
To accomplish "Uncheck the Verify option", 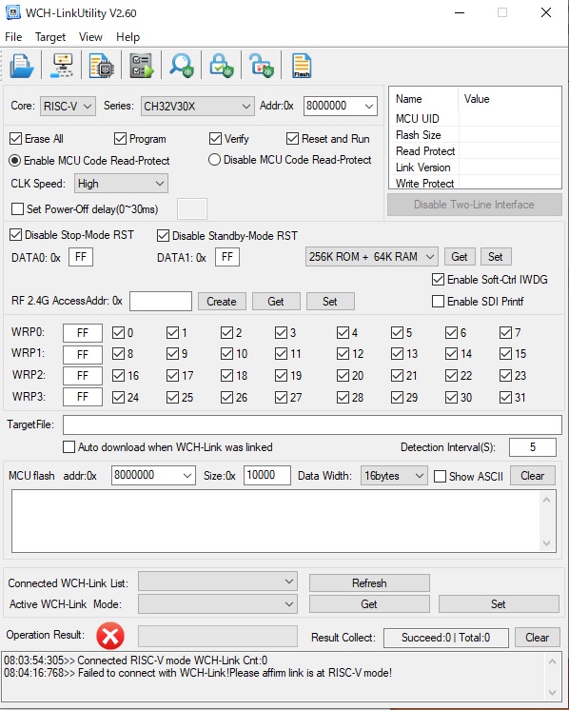I will 215,139.
